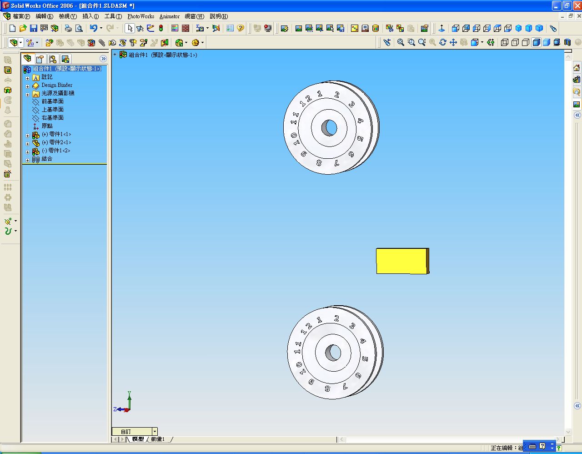Image resolution: width=582 pixels, height=454 pixels.
Task: Click the Interference Detection icon
Action: [x=165, y=43]
